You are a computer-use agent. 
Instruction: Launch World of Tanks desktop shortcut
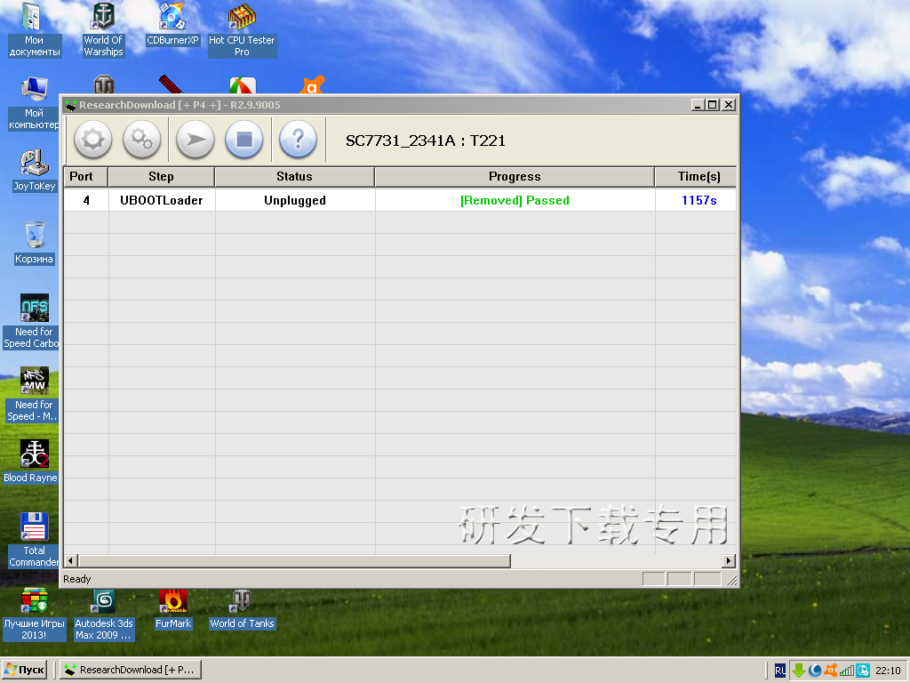(x=242, y=608)
